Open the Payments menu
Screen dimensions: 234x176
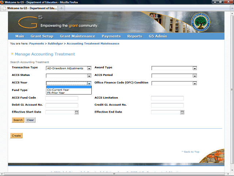(111, 36)
